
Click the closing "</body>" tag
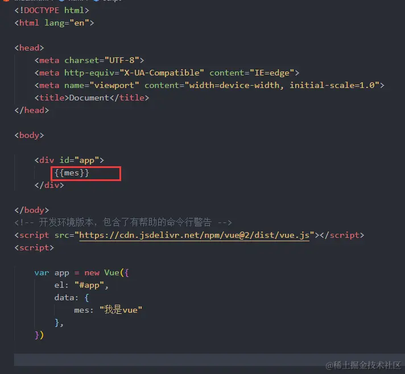coord(32,210)
